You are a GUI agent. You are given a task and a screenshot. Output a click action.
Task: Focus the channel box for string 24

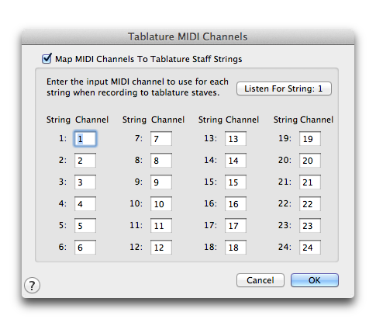coord(310,248)
